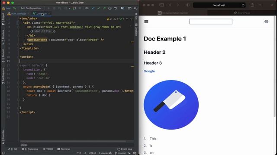Viewport: 277px width, 155px height.
Task: Open the Terminal tool window tab
Action: [x=64, y=149]
